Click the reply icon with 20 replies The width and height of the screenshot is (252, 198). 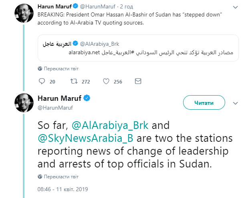pos(42,82)
